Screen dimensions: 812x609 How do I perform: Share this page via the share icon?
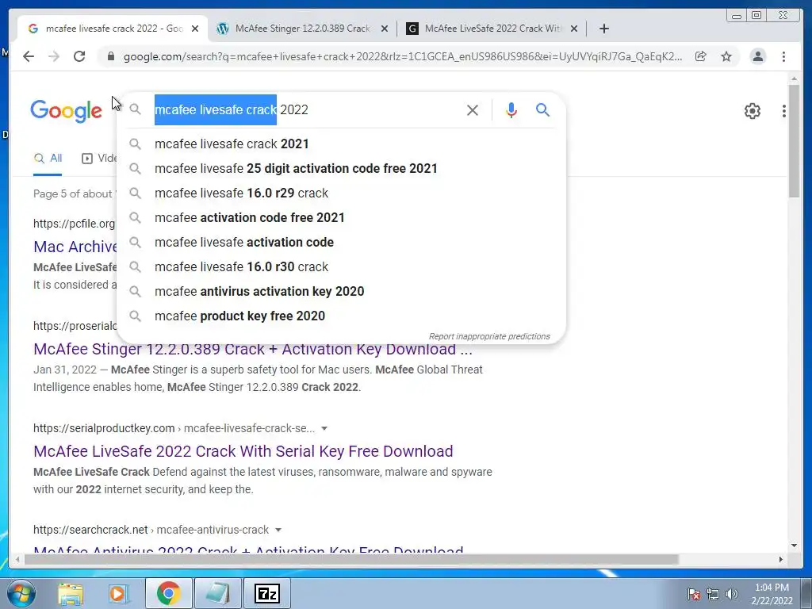tap(701, 56)
